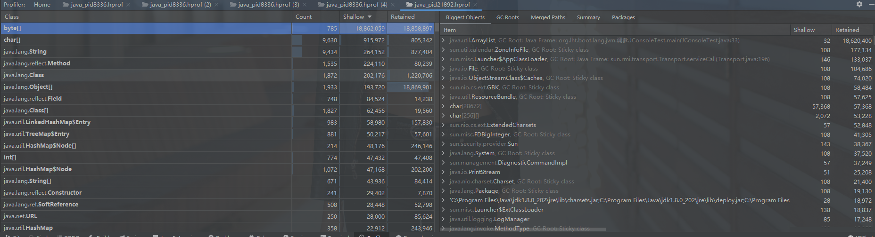
Task: Expand the sun.misc.Launcher$AppClassLoader entry
Action: click(x=444, y=59)
